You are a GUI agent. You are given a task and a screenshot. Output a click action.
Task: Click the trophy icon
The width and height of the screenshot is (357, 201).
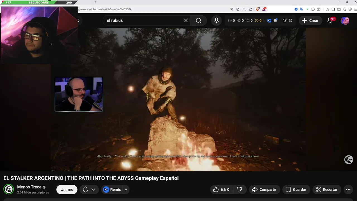click(285, 20)
